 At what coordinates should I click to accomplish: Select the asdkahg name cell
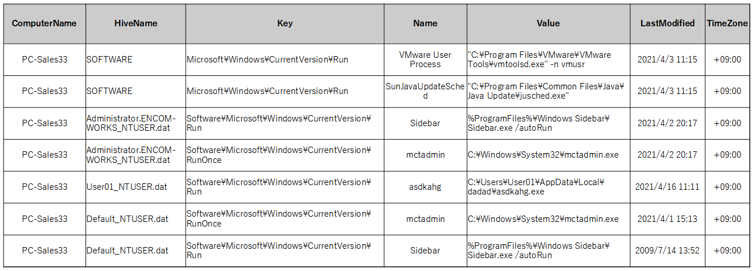425,187
